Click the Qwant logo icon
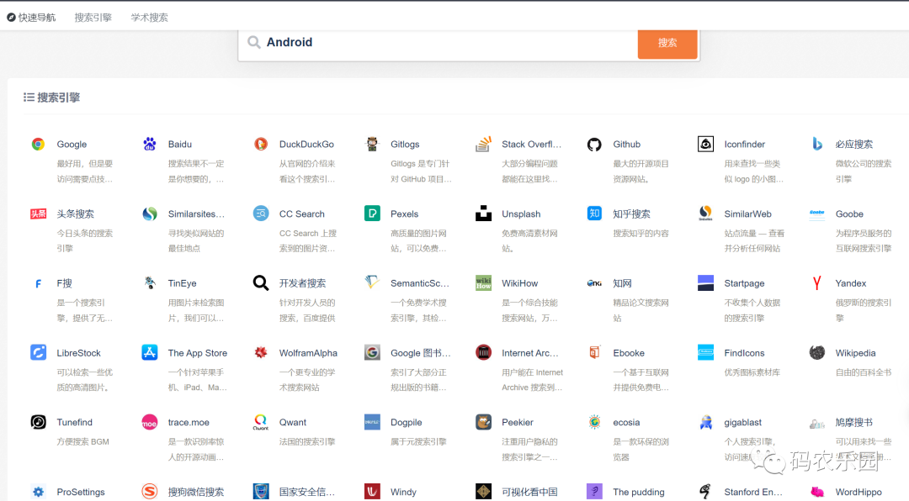 point(261,422)
